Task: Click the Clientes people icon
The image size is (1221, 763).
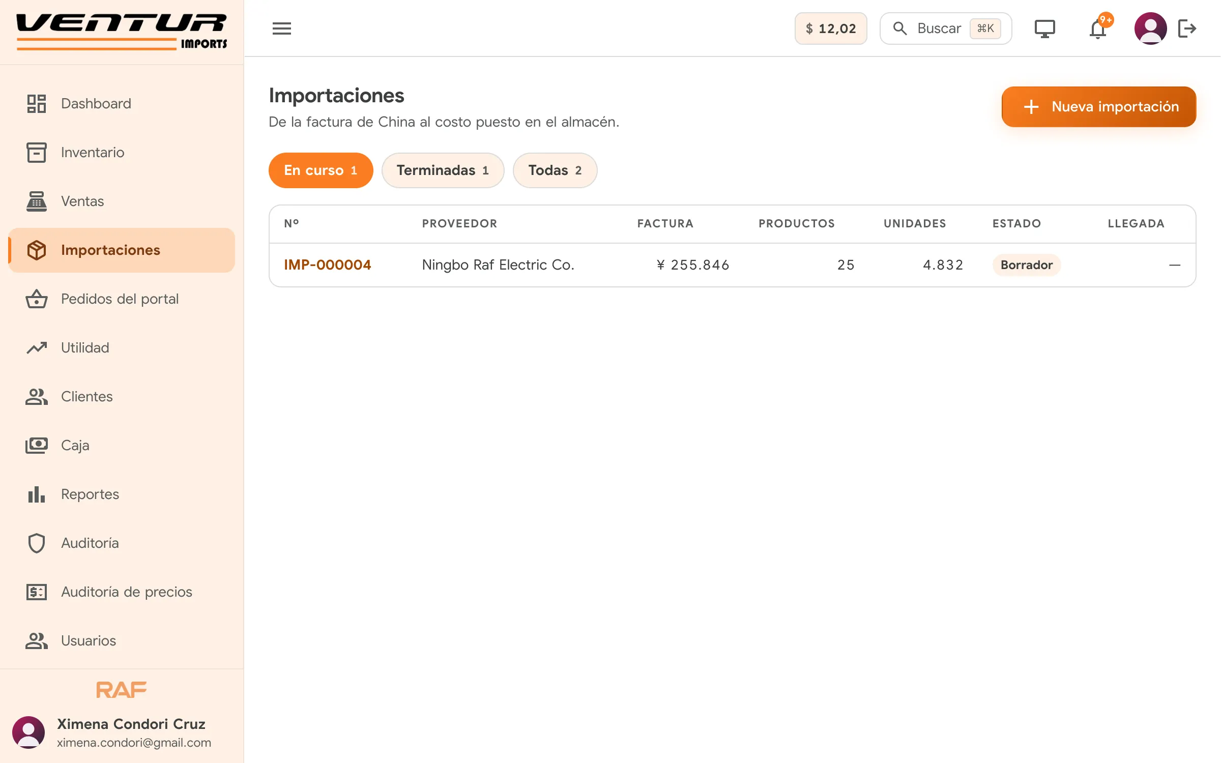Action: coord(37,397)
